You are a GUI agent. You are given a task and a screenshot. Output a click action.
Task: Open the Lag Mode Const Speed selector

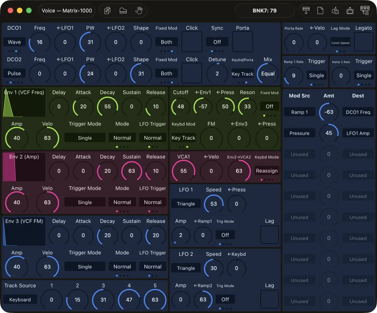click(340, 43)
